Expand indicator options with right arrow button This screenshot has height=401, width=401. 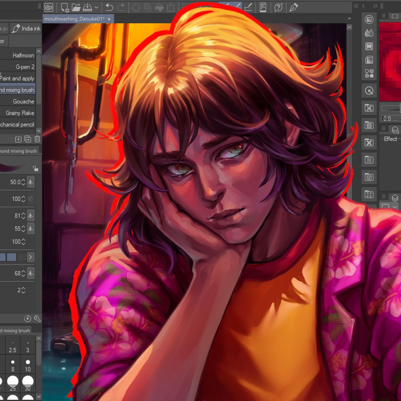click(30, 257)
